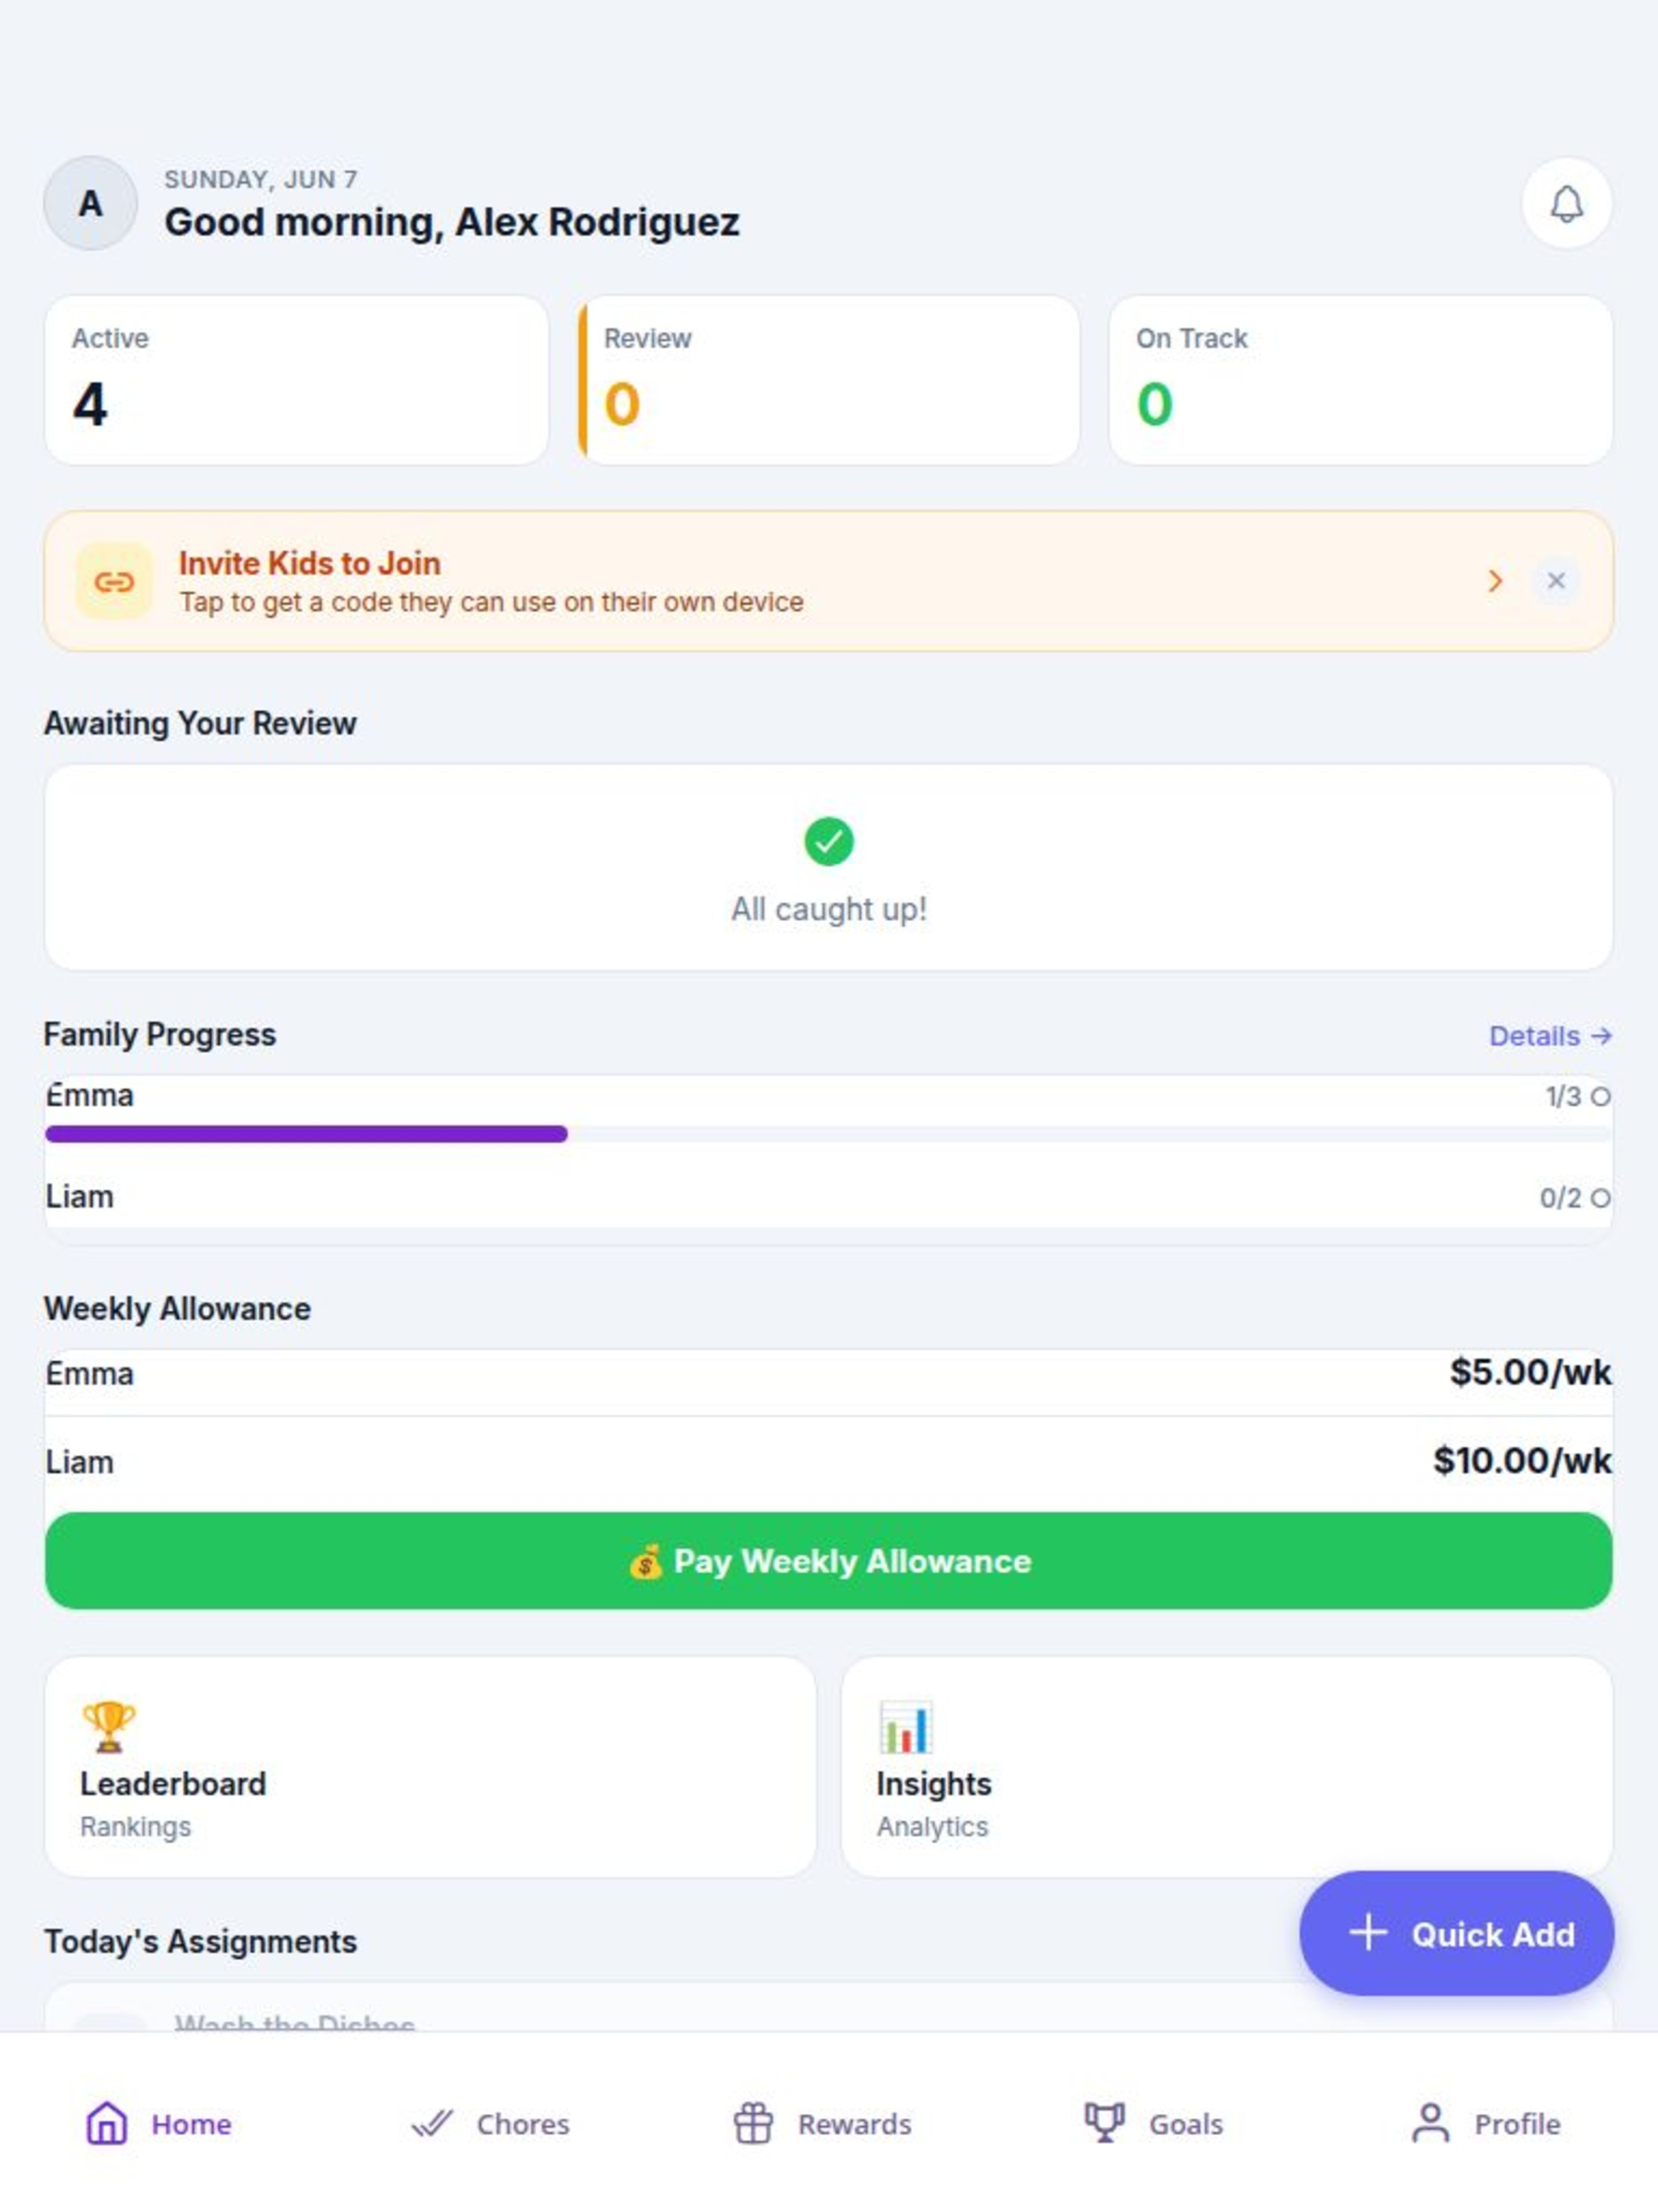Toggle Emma's progress status circle

pos(1600,1097)
